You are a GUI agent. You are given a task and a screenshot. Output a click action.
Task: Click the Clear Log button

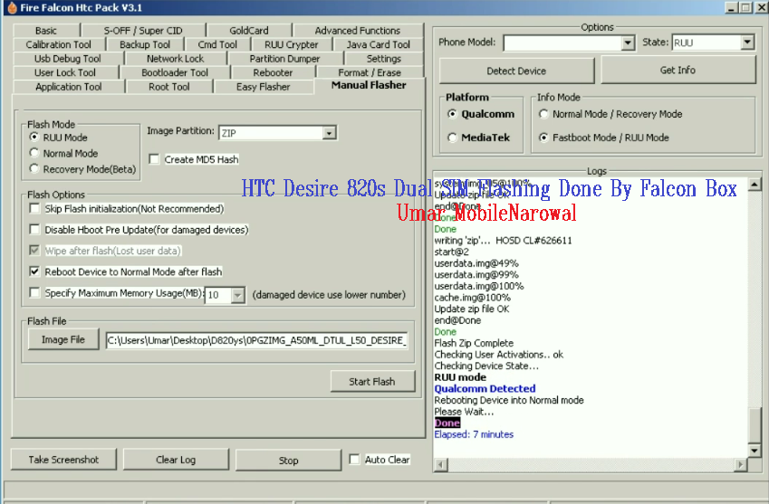176,460
